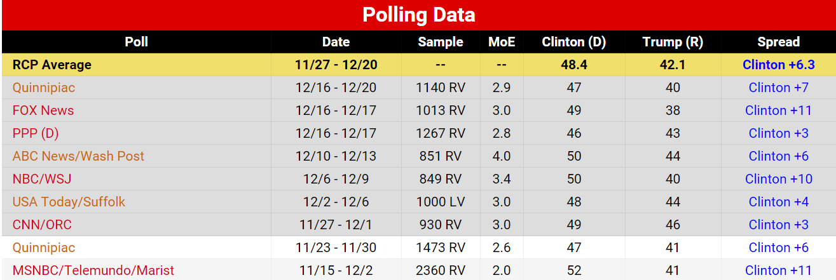
Task: Click the Sample column header
Action: coord(441,42)
